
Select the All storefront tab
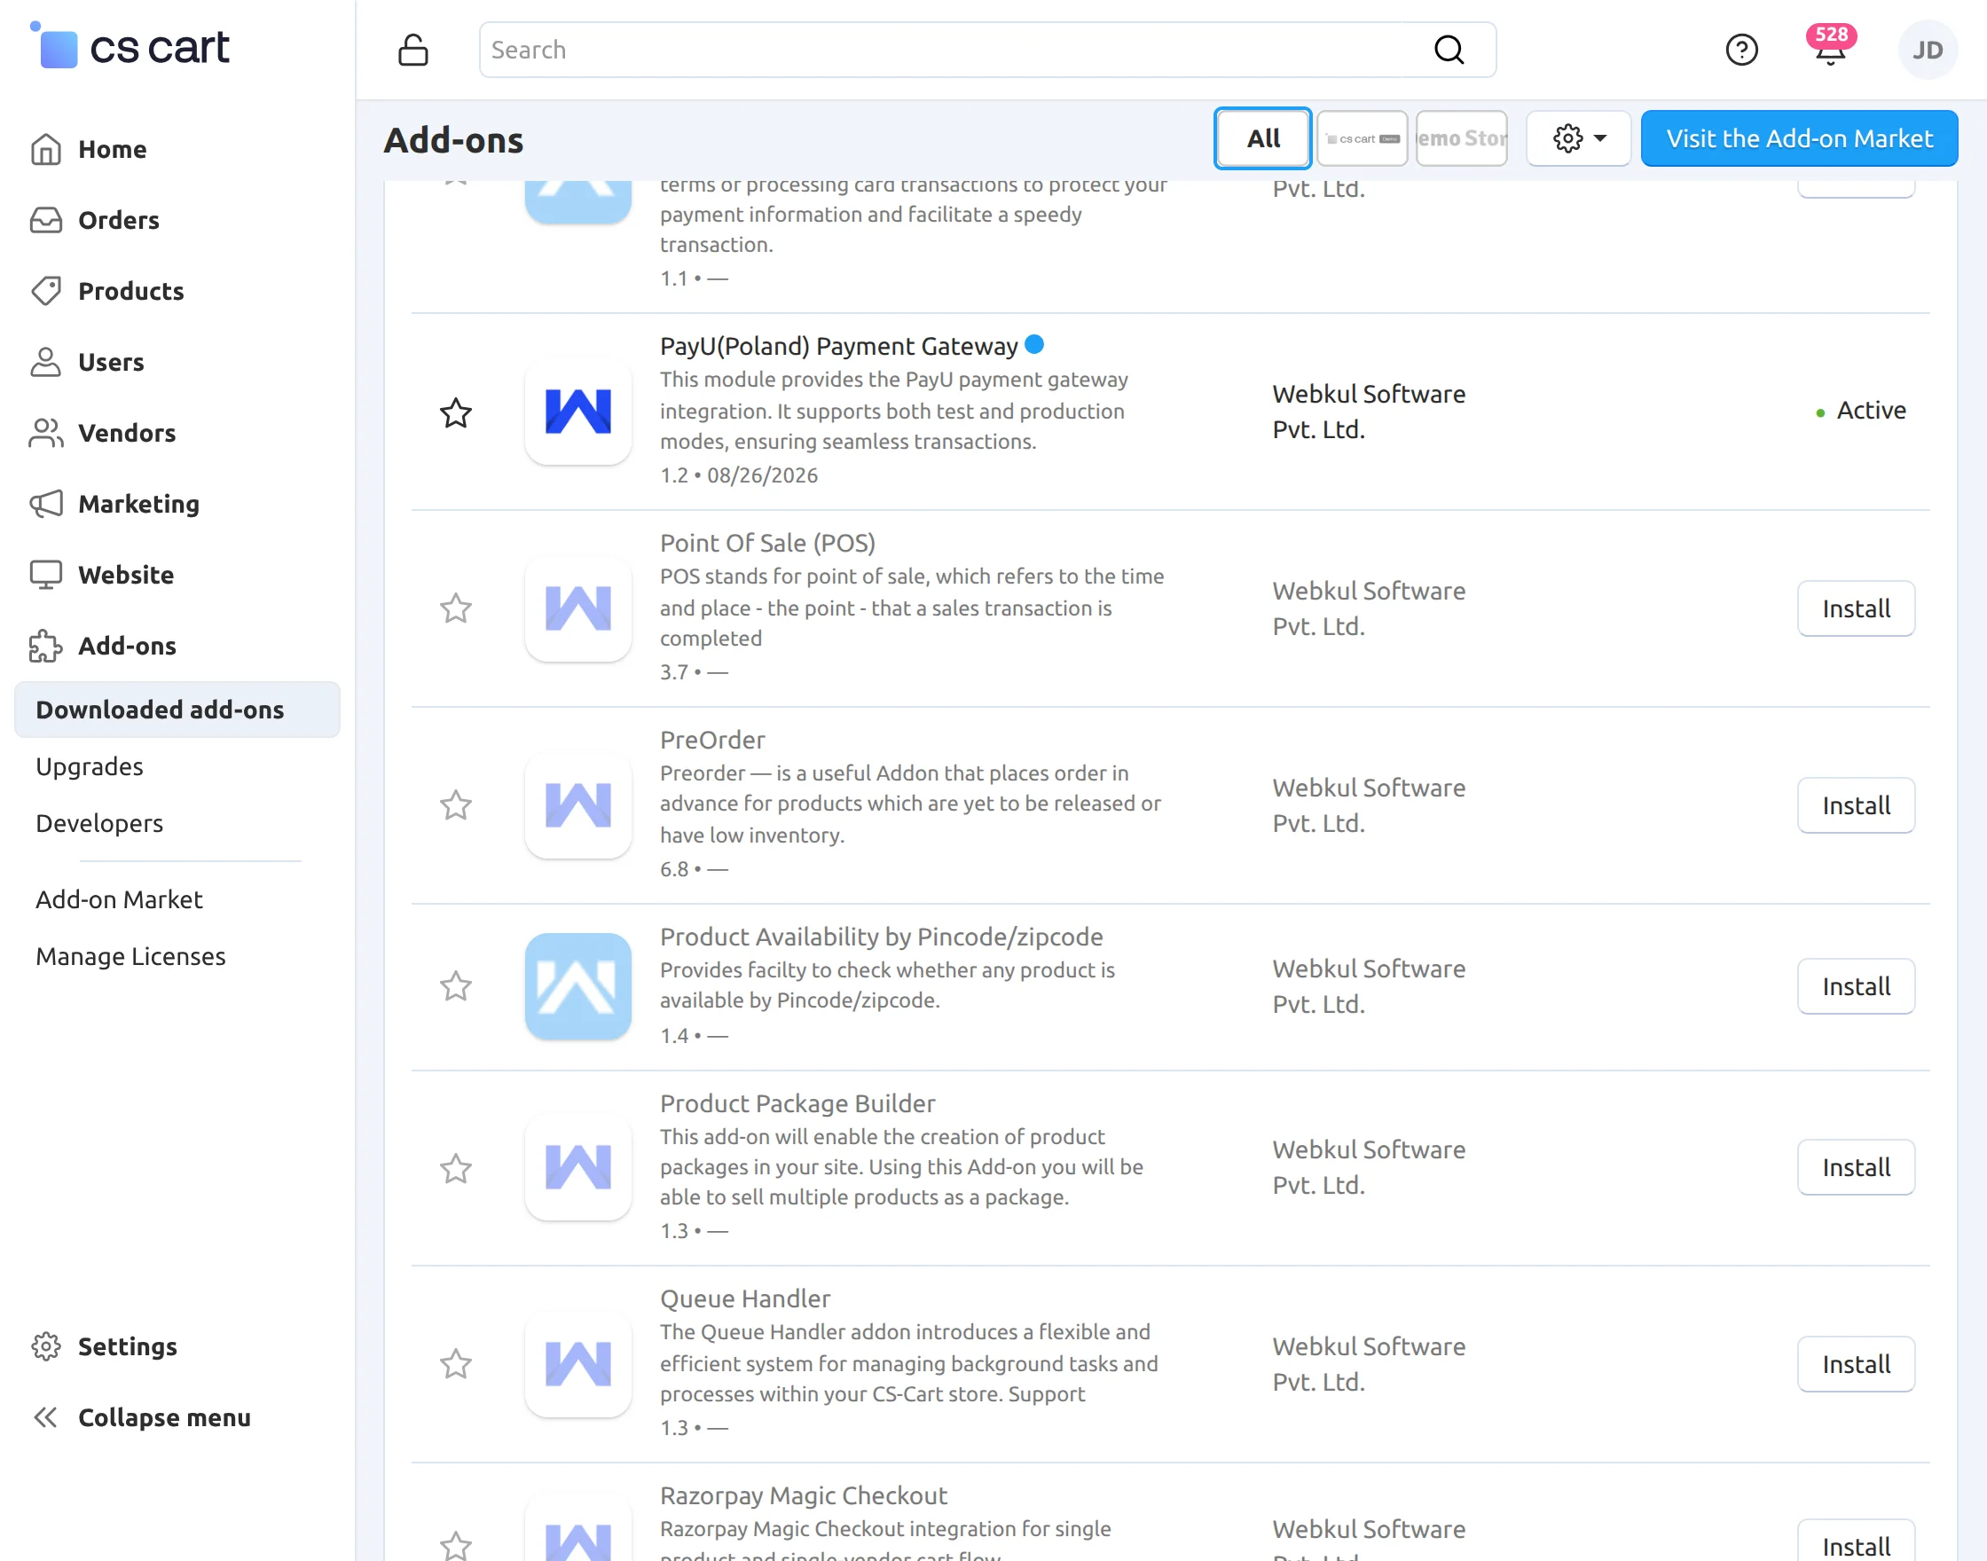tap(1263, 138)
